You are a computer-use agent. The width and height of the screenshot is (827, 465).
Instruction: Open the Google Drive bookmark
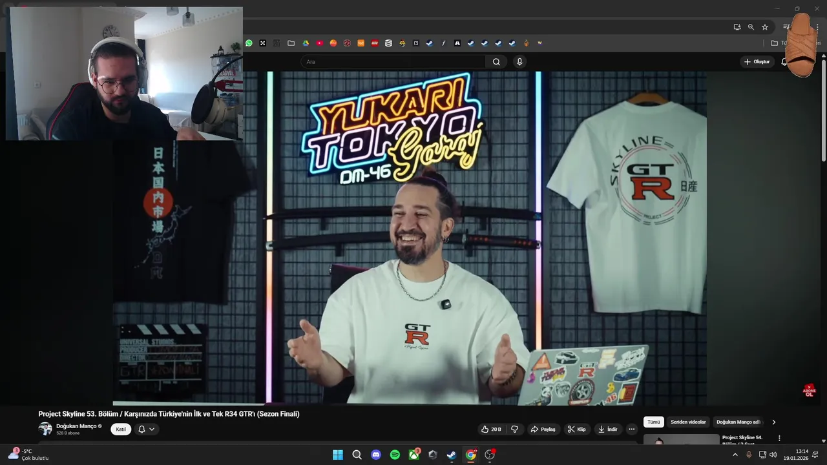(x=306, y=43)
